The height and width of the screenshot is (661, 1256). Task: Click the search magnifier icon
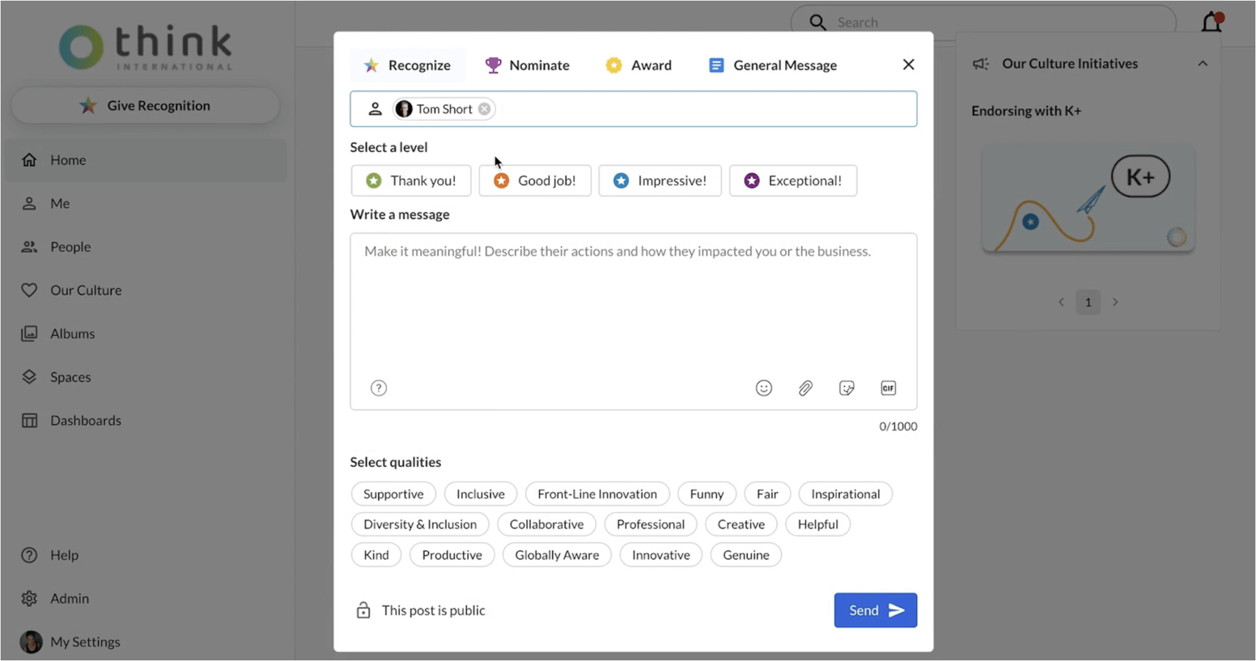tap(818, 23)
